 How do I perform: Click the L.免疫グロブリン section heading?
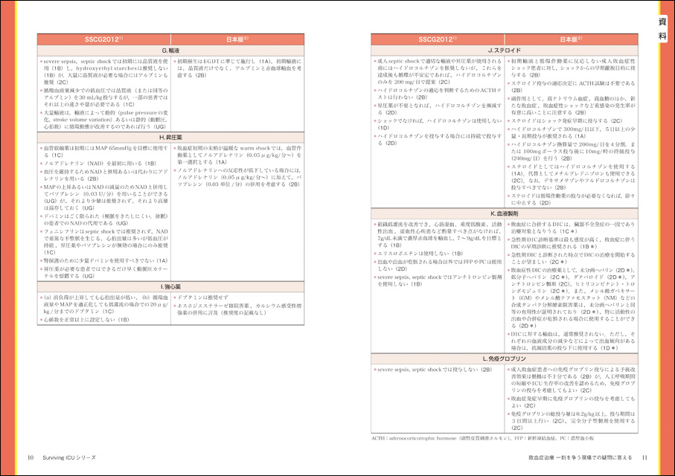(x=504, y=359)
